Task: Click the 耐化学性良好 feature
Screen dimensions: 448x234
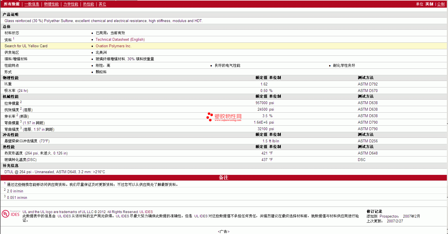Action: click(344, 66)
